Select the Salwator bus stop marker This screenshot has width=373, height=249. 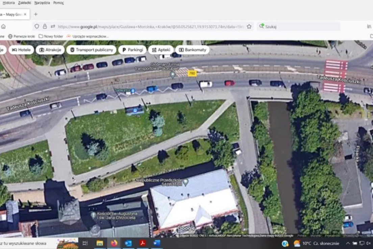coord(133,91)
